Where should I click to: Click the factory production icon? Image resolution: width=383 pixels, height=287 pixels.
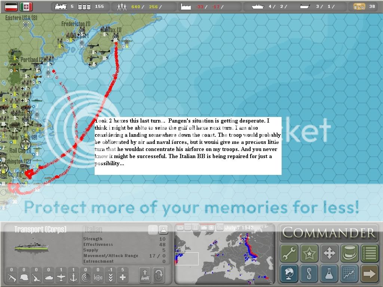pyautogui.click(x=186, y=7)
